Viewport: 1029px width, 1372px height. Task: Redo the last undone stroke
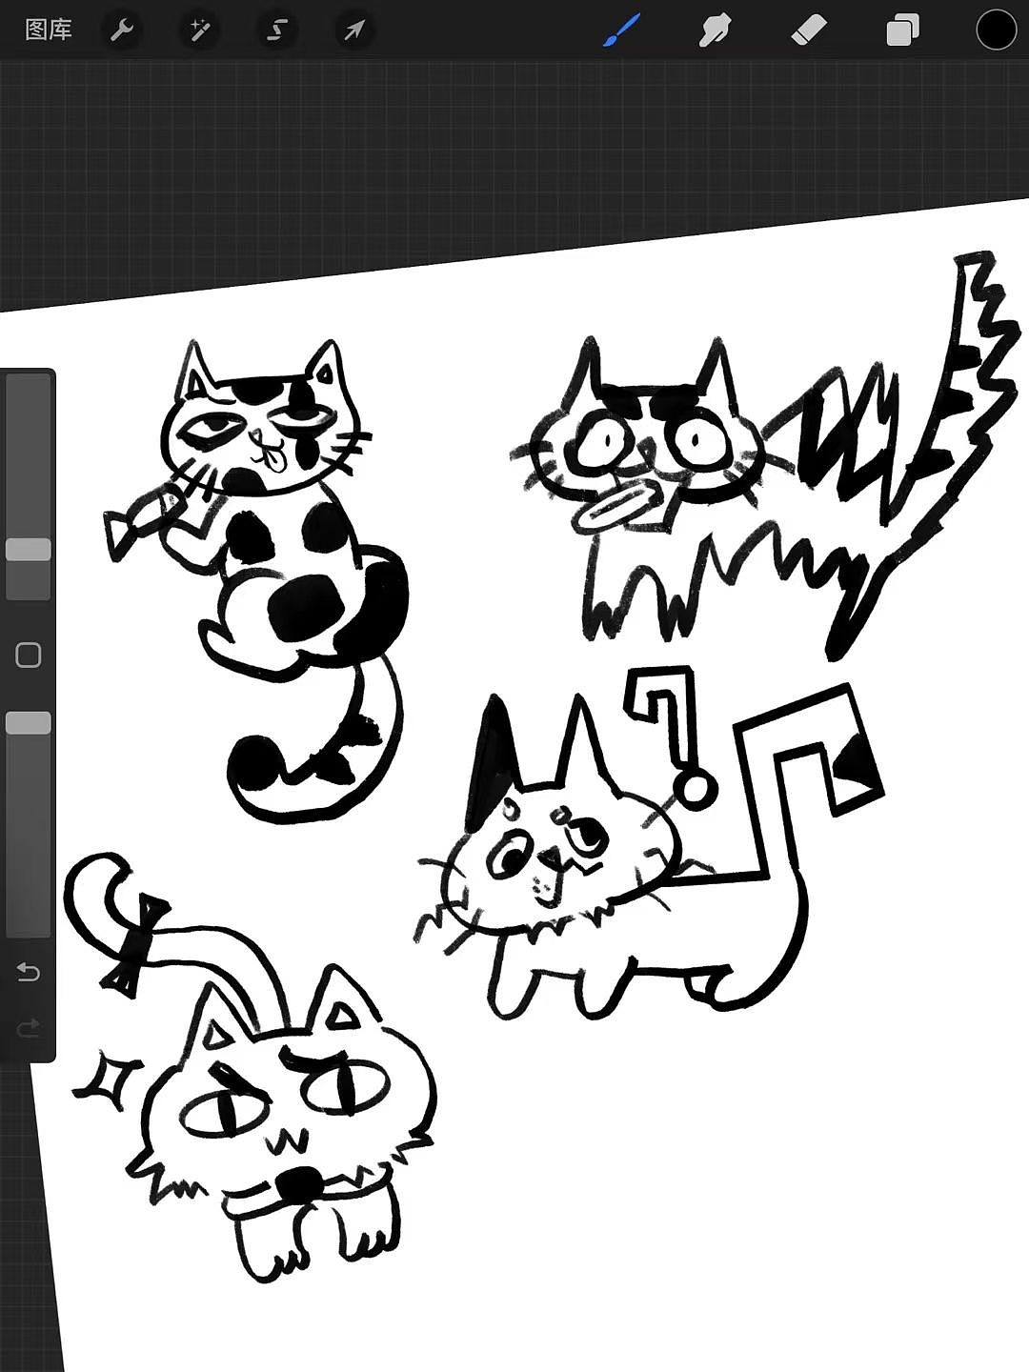point(29,1027)
